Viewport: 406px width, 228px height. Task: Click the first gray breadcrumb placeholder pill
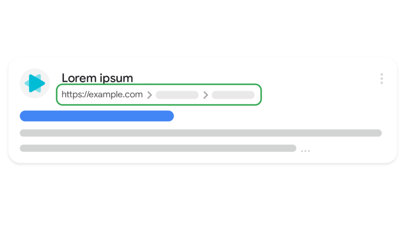[x=177, y=95]
